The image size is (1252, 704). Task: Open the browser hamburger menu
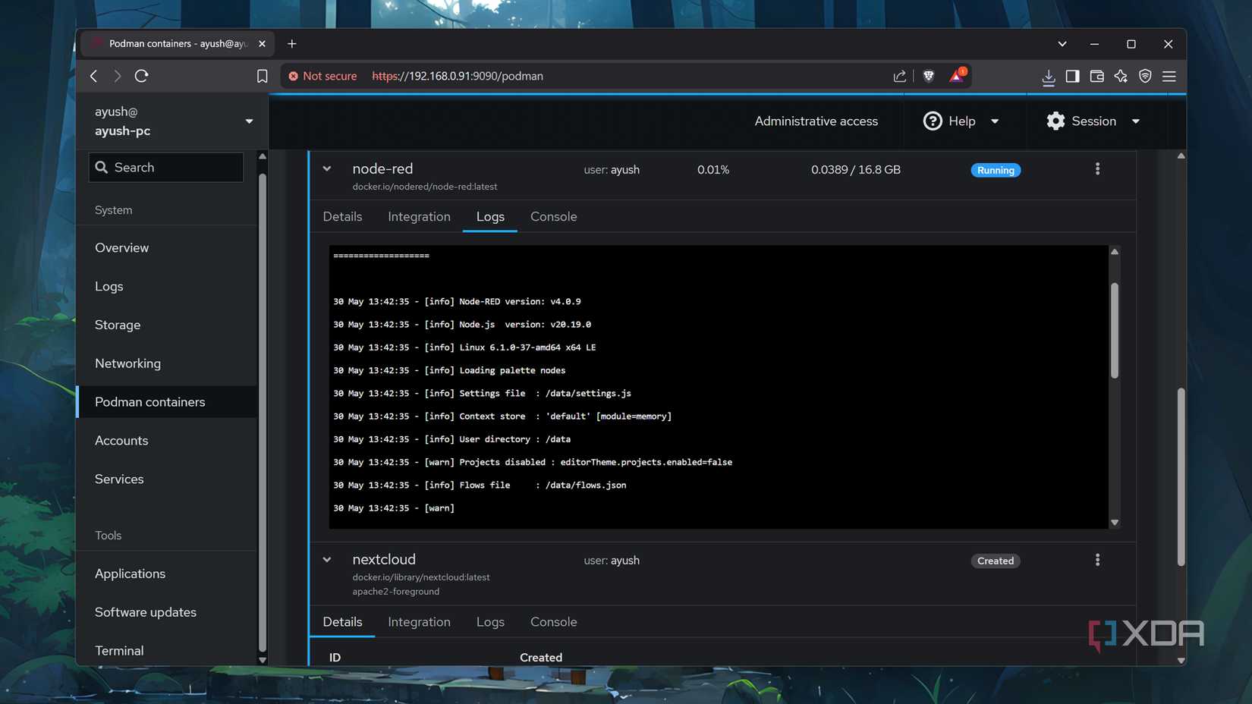(1169, 76)
